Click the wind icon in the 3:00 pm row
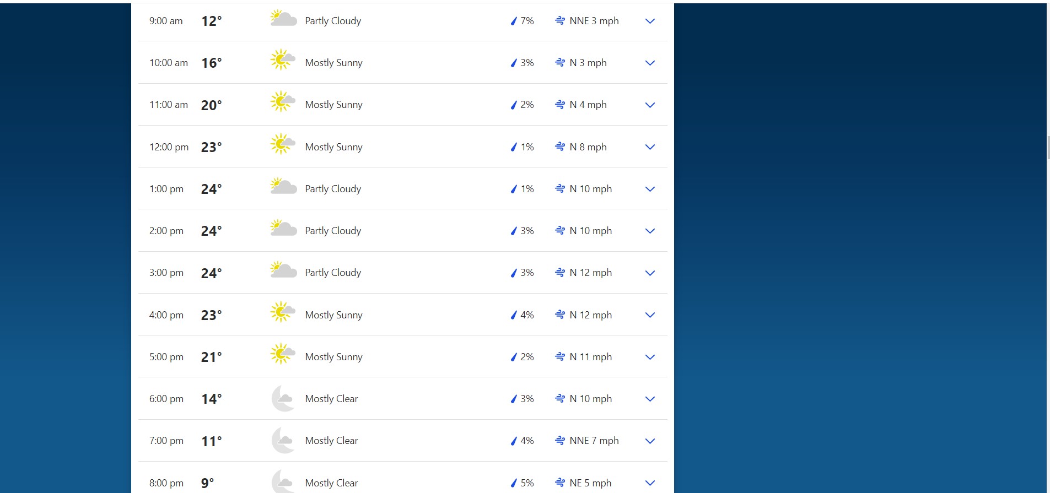 (560, 272)
